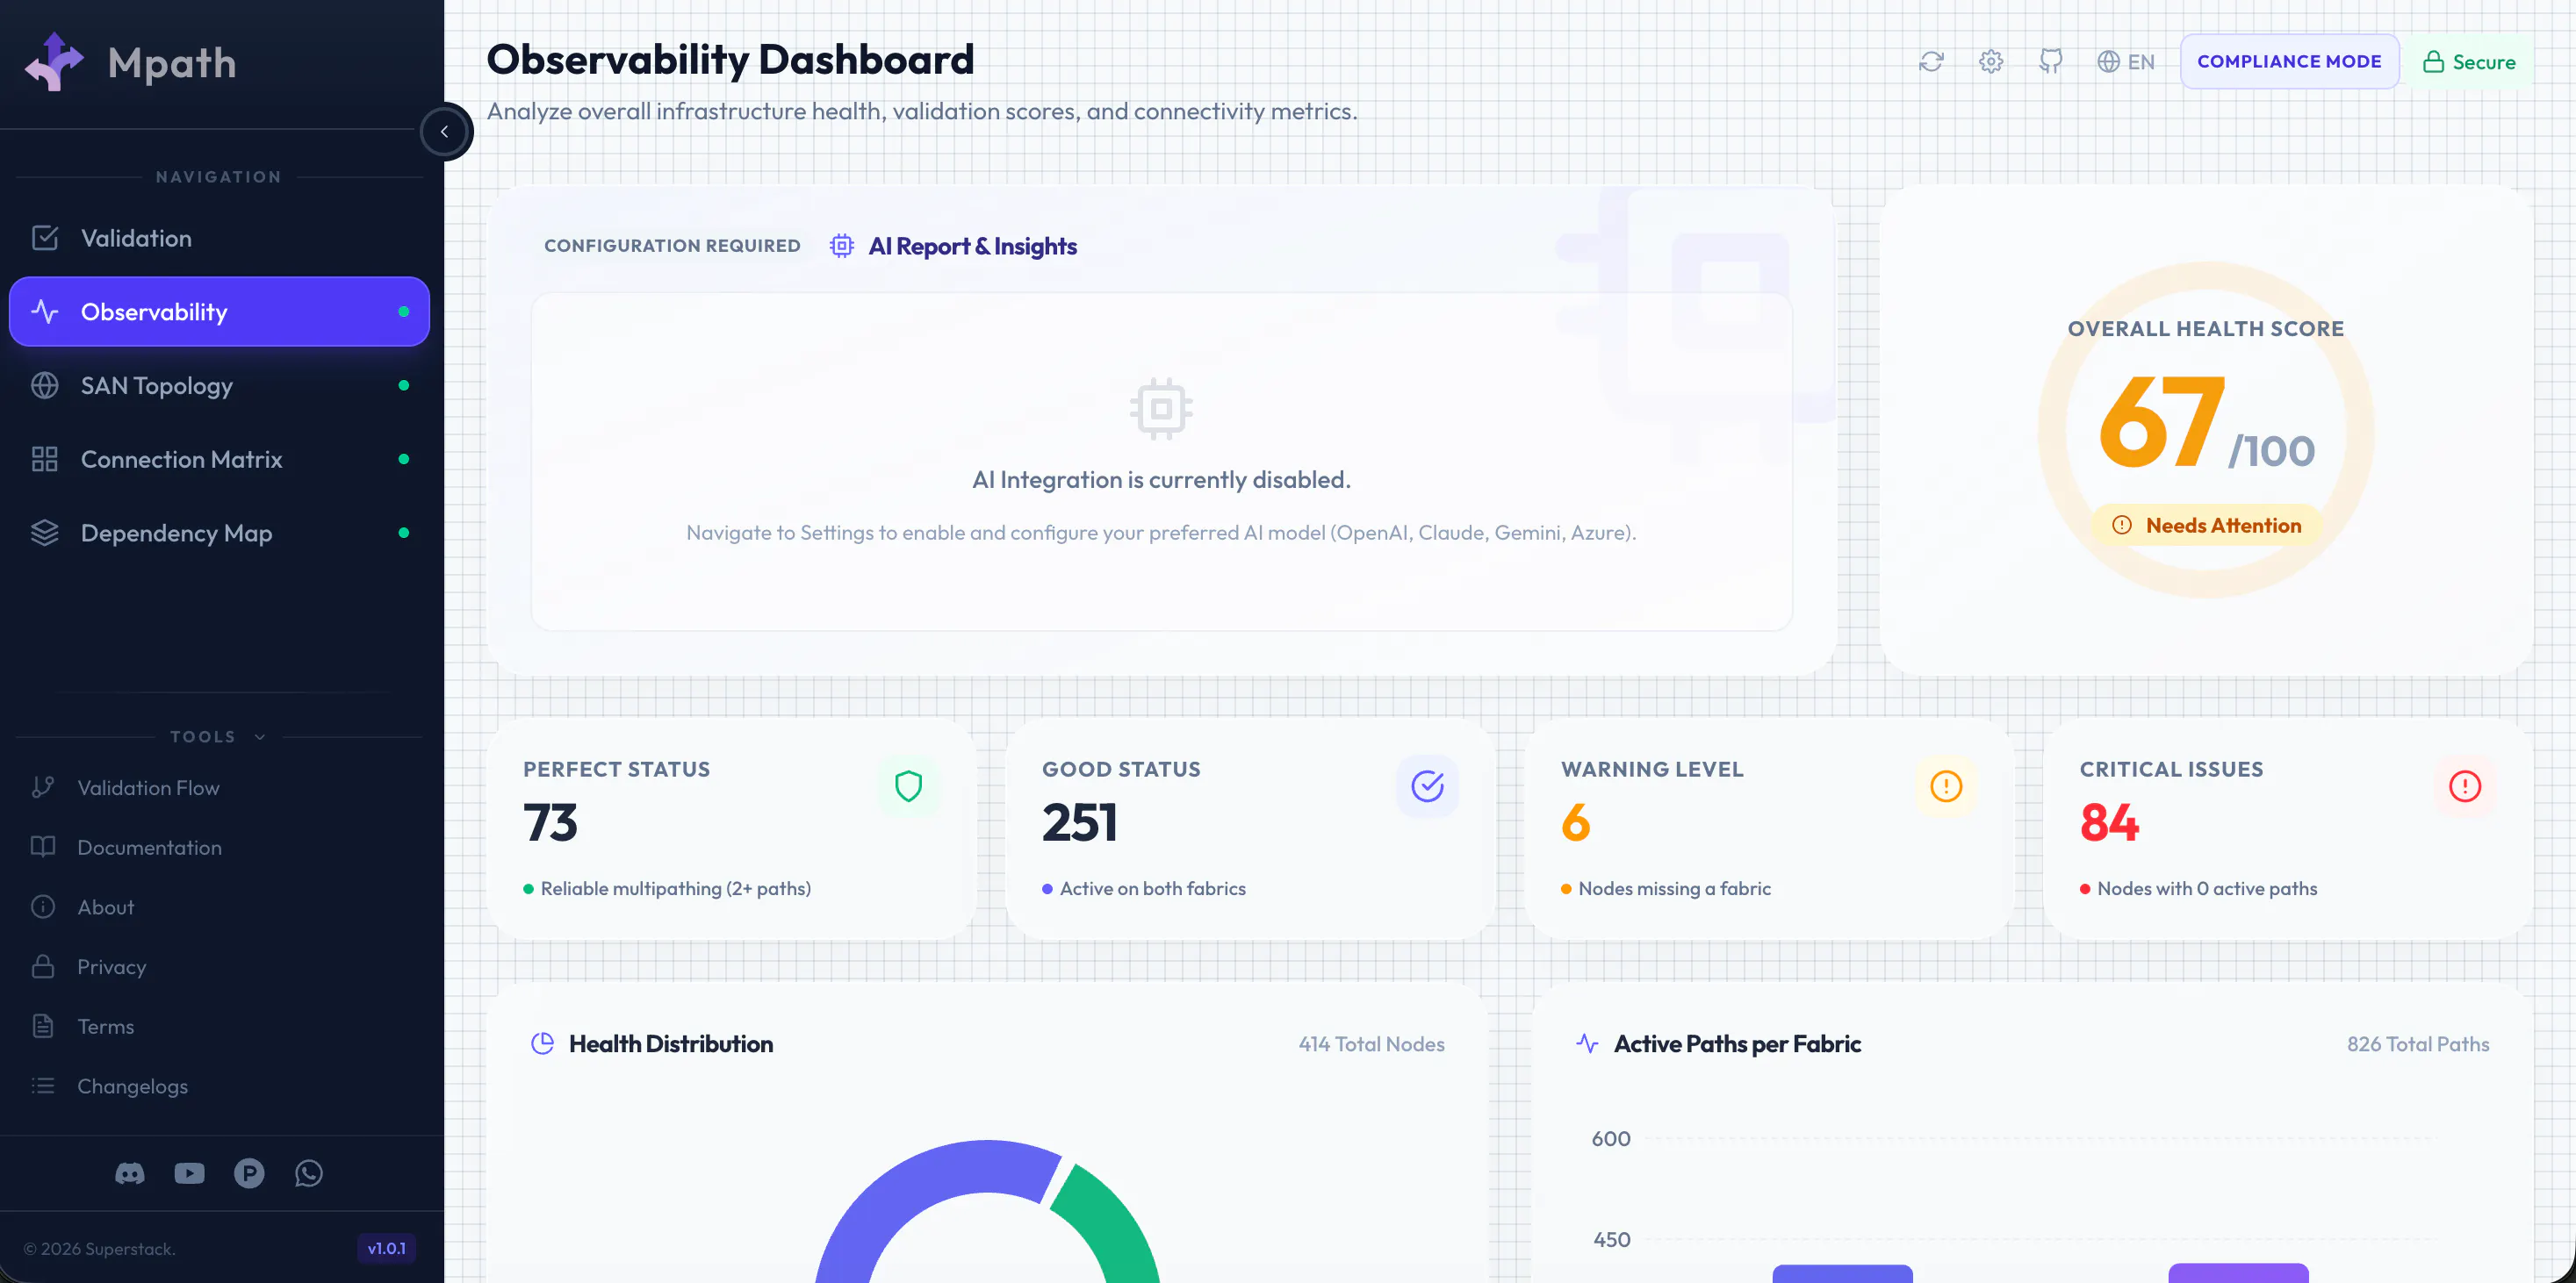The image size is (2576, 1283).
Task: Refresh the dashboard data
Action: (1931, 62)
